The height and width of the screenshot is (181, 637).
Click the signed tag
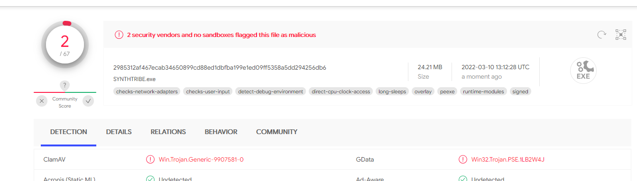(x=520, y=91)
